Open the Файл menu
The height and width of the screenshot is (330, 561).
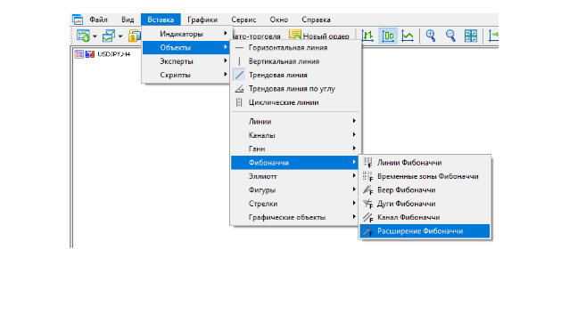click(98, 20)
